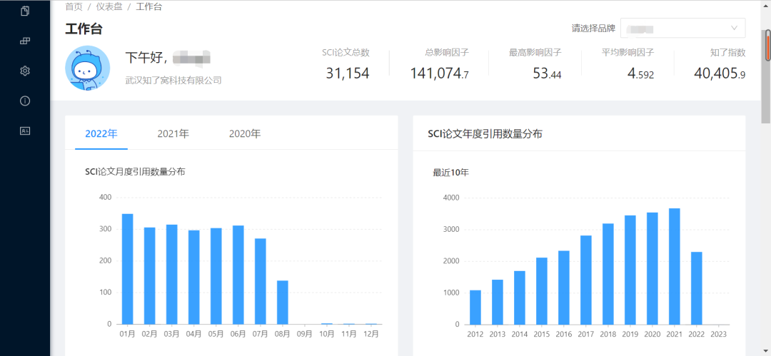Click the blue cartoon user avatar
Viewport: 771px width, 356px height.
(87, 68)
